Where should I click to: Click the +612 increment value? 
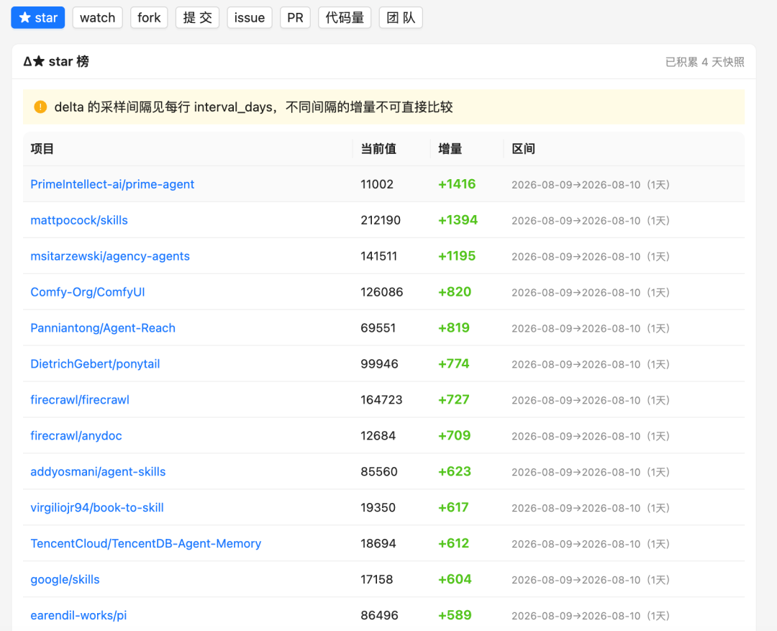(x=454, y=544)
